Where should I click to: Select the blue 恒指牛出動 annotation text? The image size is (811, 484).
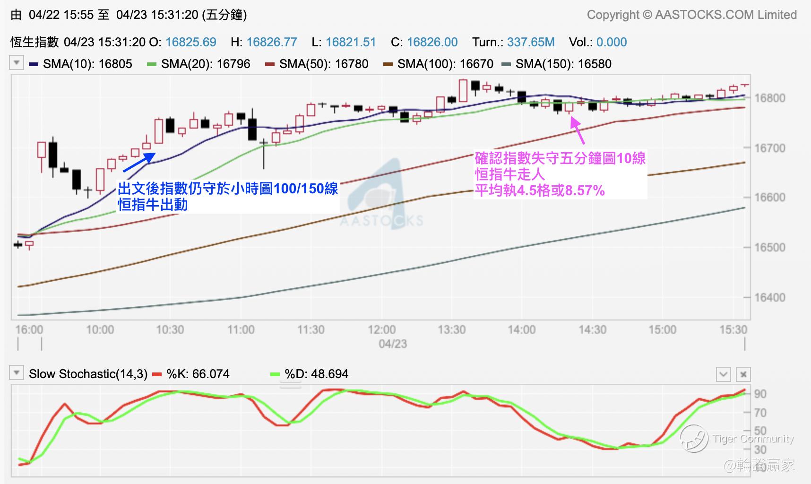[153, 205]
